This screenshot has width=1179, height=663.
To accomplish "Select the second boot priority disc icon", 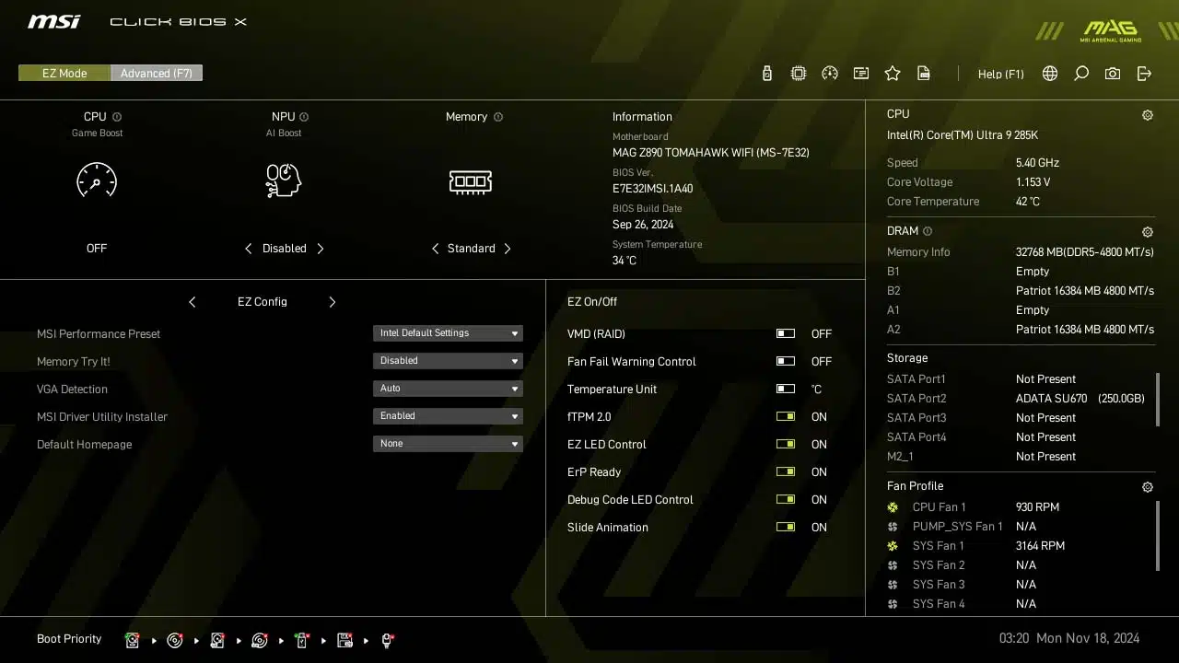I will (175, 640).
